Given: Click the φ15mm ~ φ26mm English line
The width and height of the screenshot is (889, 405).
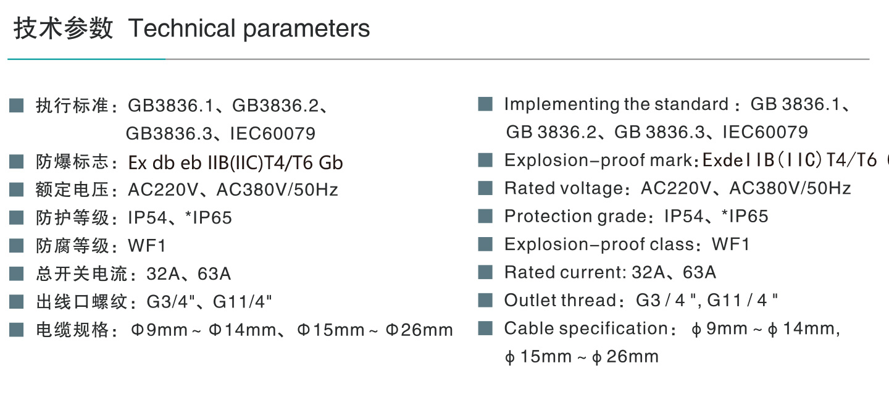Looking at the screenshot, I should click(582, 357).
